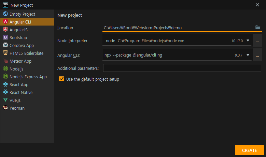The width and height of the screenshot is (266, 157).
Task: Click the AngularJS shield icon
Action: coord(5,29)
